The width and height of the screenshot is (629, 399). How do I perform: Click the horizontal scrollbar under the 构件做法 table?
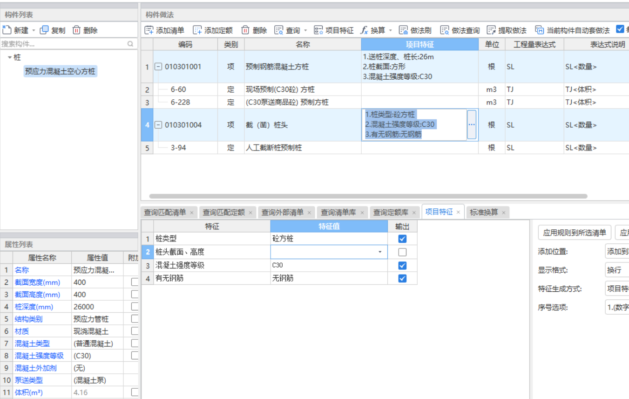[x=368, y=196]
